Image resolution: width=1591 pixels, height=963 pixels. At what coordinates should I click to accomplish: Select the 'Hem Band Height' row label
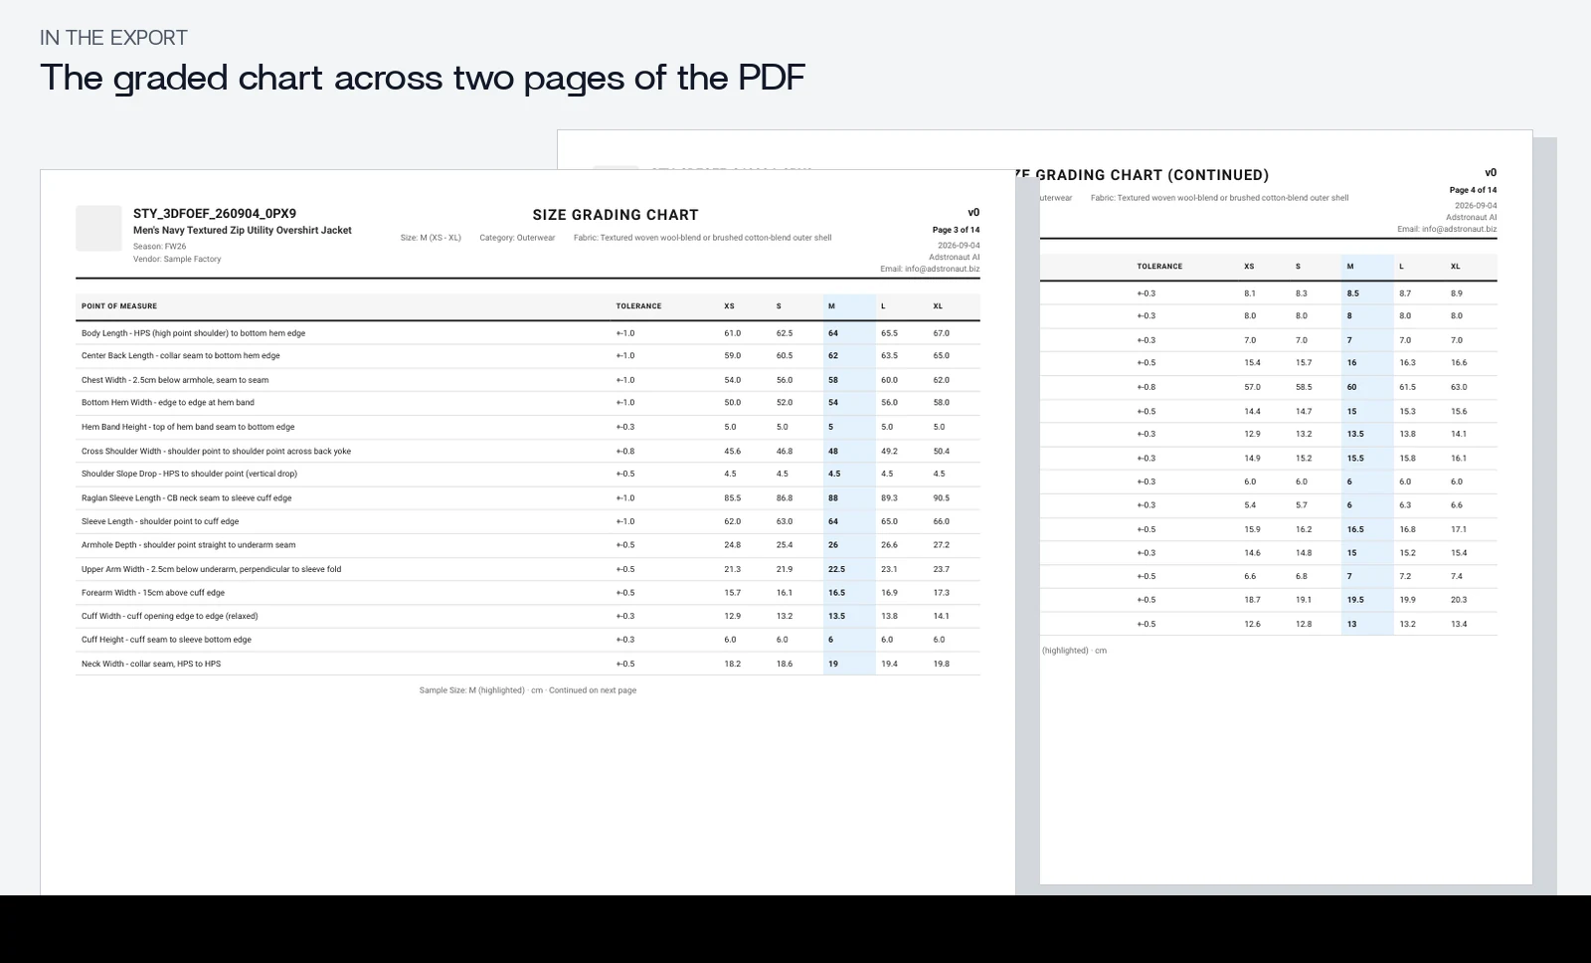(x=188, y=427)
